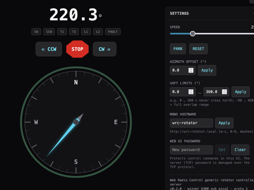Click the CW status indicator badge
The width and height of the screenshot is (254, 190).
tap(36, 32)
